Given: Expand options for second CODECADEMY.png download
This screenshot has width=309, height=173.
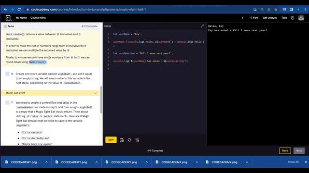Looking at the screenshot, I should click(x=97, y=162).
